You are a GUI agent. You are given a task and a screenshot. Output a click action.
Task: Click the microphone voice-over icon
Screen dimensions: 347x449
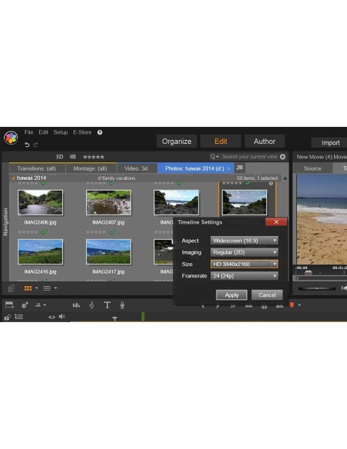pyautogui.click(x=122, y=305)
